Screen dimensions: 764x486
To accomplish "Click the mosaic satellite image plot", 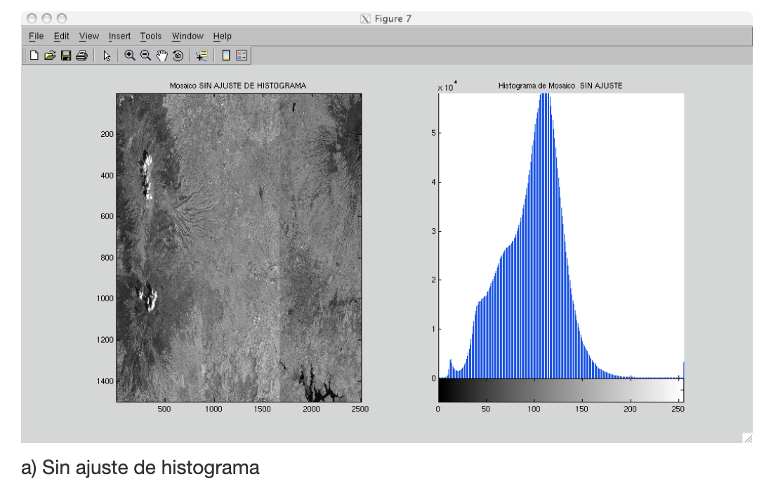I will 238,247.
